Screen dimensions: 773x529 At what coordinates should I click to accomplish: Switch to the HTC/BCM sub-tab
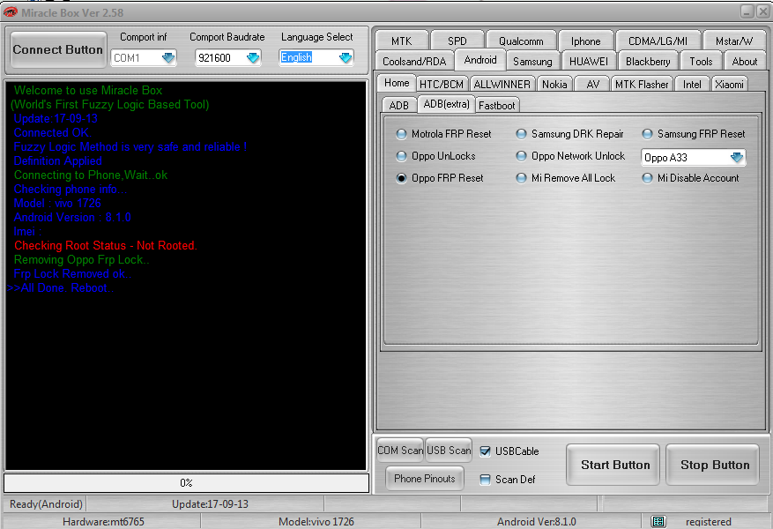442,85
